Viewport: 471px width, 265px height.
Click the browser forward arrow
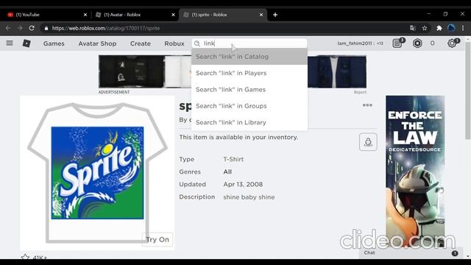coord(20,28)
